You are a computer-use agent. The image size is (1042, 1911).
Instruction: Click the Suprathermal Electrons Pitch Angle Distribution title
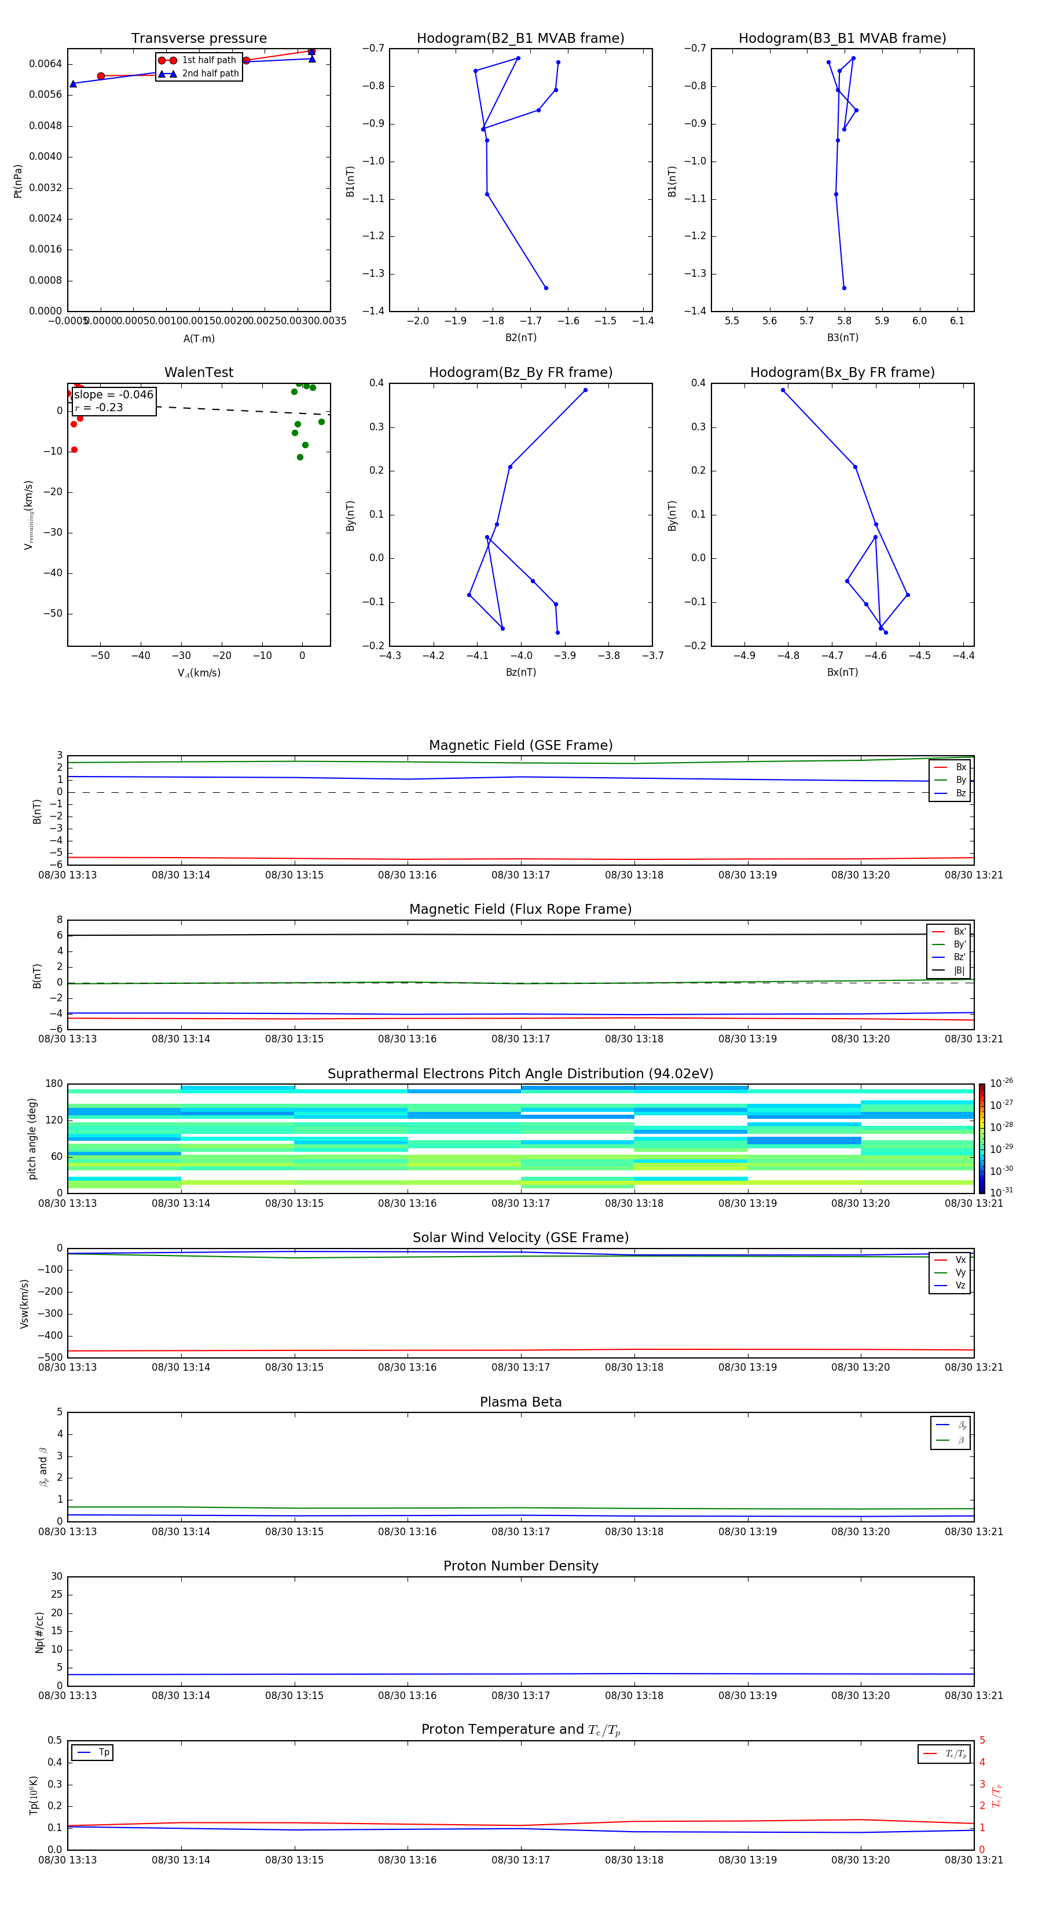[520, 1074]
